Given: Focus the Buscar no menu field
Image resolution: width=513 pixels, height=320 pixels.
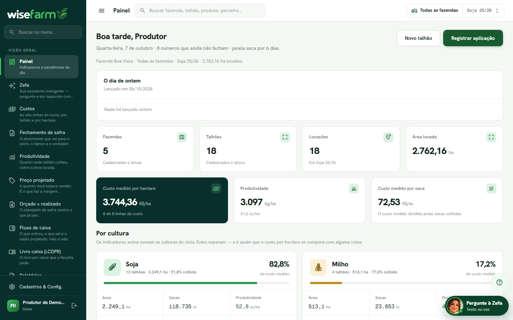Looking at the screenshot, I should (43, 32).
